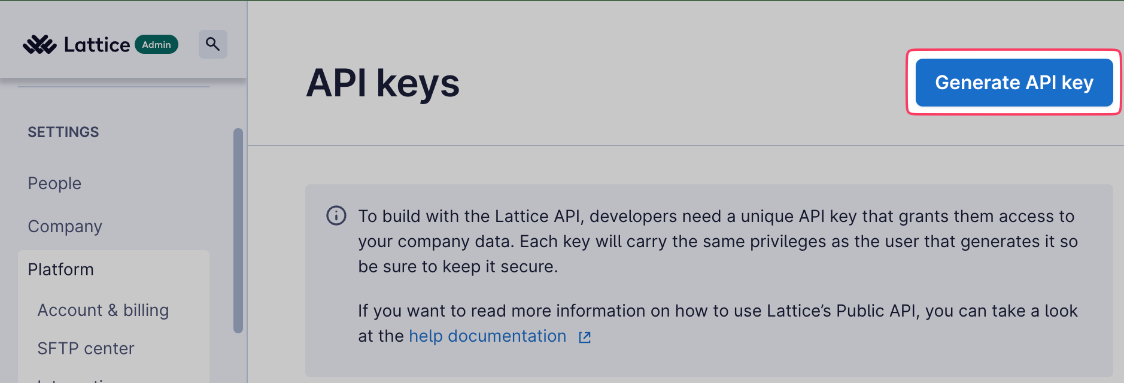Click the divider line under API keys header

pyautogui.click(x=685, y=145)
